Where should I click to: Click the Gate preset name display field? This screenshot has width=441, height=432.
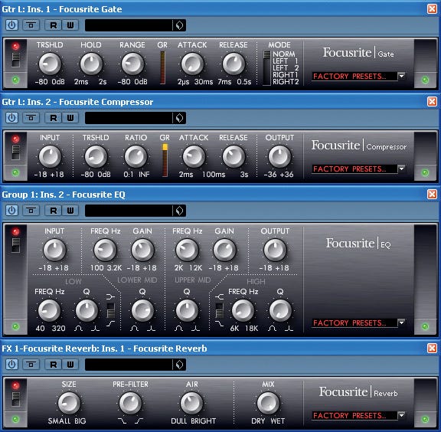pyautogui.click(x=129, y=25)
